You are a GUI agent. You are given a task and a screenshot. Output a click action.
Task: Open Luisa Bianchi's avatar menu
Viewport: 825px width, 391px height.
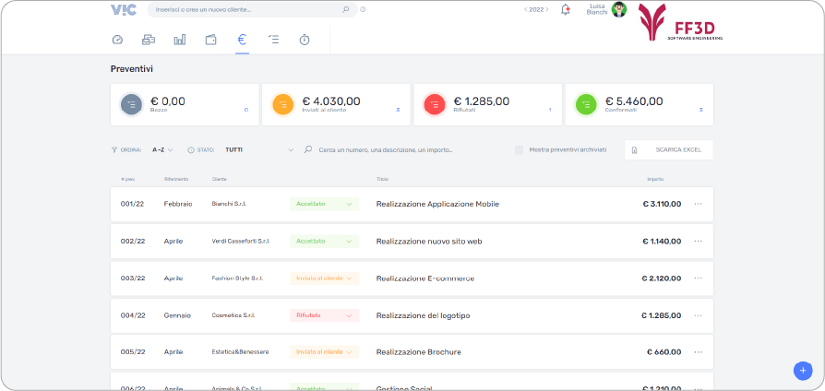click(619, 9)
